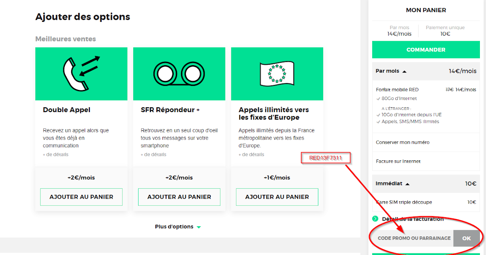Add SFR Répondeur + to the cart
The image size is (486, 255).
point(179,197)
